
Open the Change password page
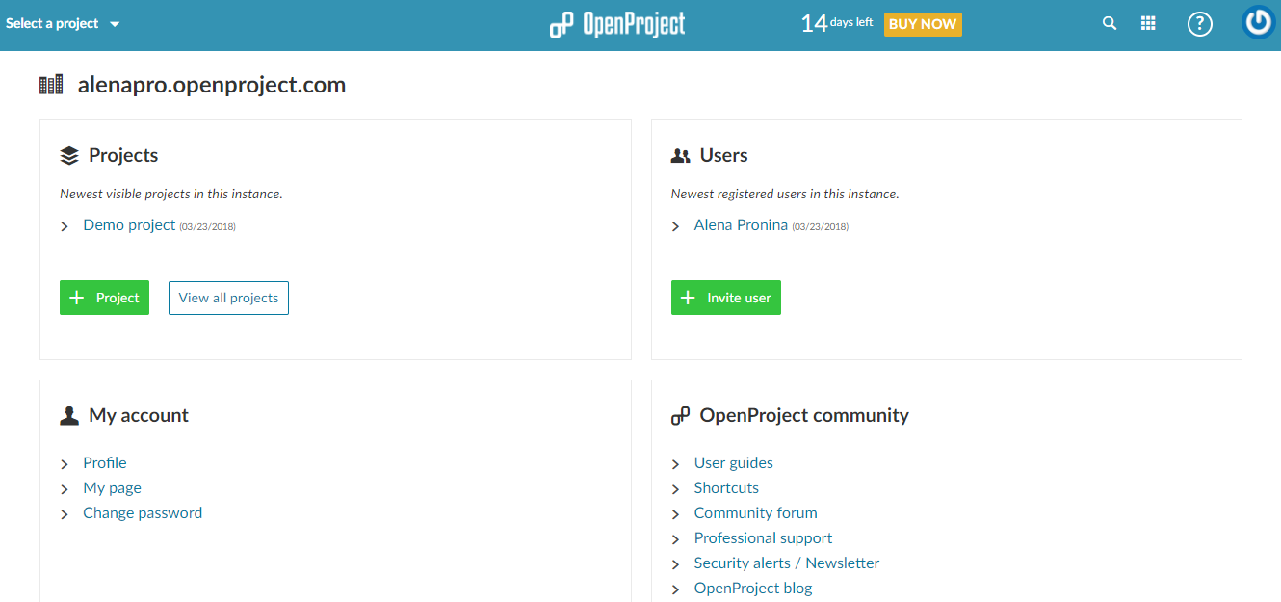(143, 512)
